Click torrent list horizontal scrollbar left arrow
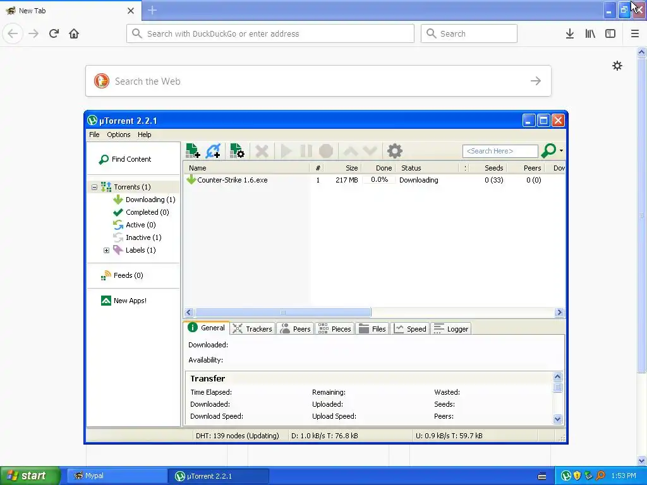 pos(189,313)
